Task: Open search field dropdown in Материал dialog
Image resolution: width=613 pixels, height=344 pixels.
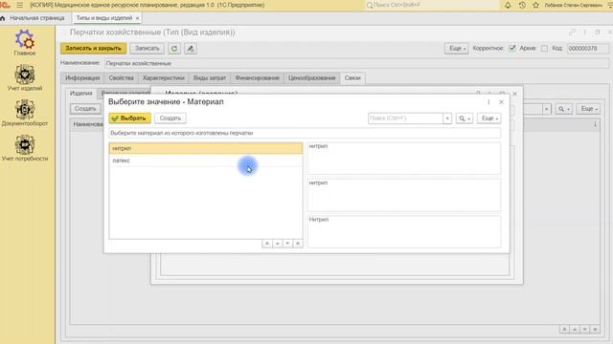Action: [x=447, y=118]
